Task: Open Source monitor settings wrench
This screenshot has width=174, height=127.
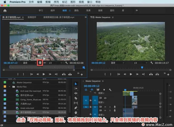Action: pos(66,63)
